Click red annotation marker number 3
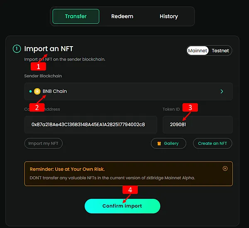Image resolution: width=249 pixels, height=228 pixels. point(190,107)
